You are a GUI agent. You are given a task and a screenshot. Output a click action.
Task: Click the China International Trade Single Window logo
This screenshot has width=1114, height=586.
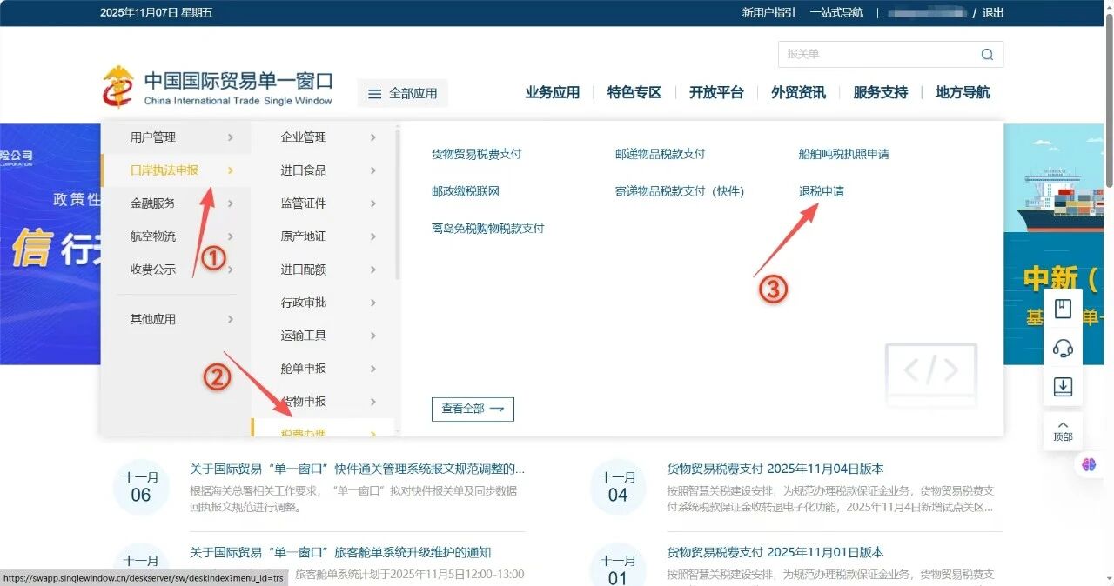pos(218,89)
